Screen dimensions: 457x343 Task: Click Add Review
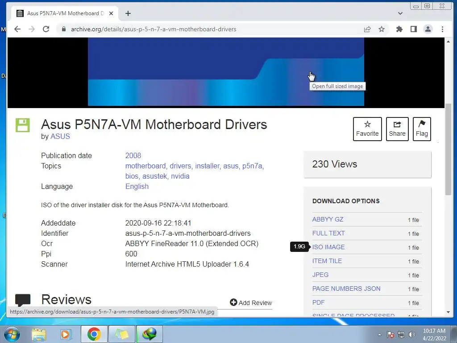point(251,303)
